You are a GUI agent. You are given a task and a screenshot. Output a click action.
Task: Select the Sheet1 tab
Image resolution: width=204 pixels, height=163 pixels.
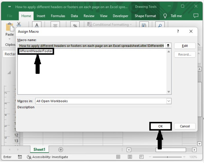(39, 149)
